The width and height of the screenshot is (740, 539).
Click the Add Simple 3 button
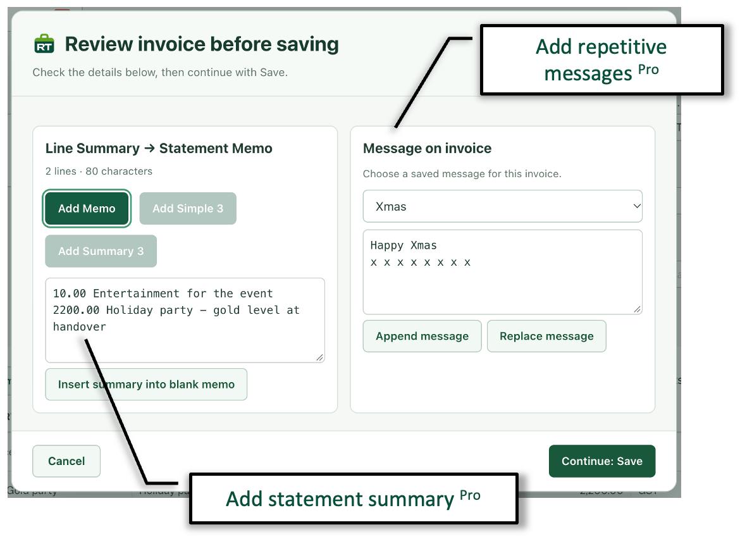tap(188, 209)
